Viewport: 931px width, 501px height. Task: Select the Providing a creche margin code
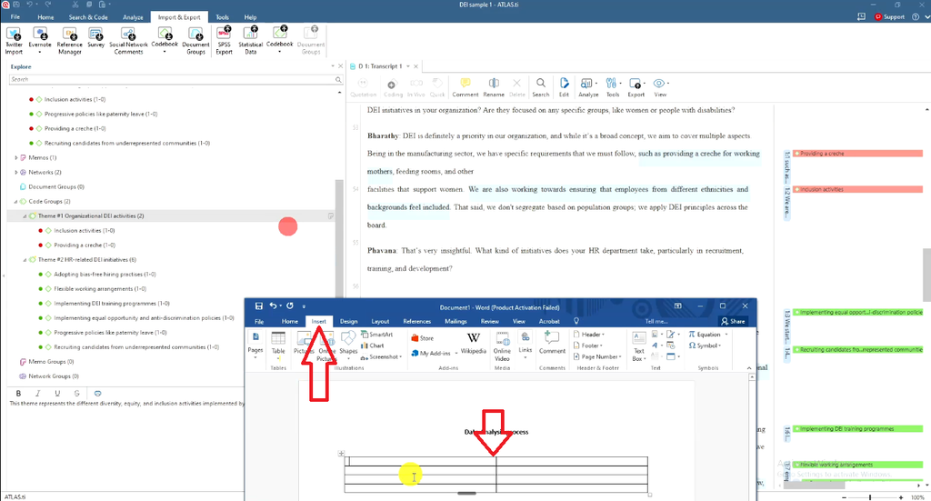[x=858, y=153]
